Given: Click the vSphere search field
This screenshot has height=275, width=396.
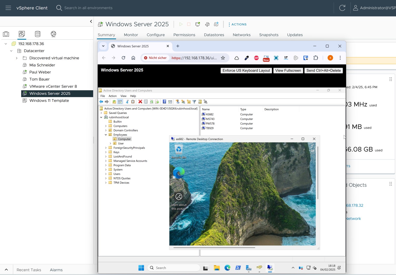Looking at the screenshot, I should point(88,8).
